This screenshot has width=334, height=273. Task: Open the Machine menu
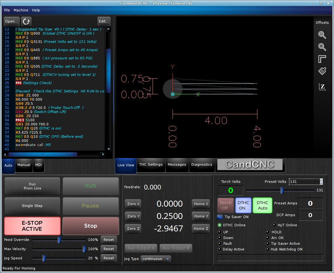21,10
